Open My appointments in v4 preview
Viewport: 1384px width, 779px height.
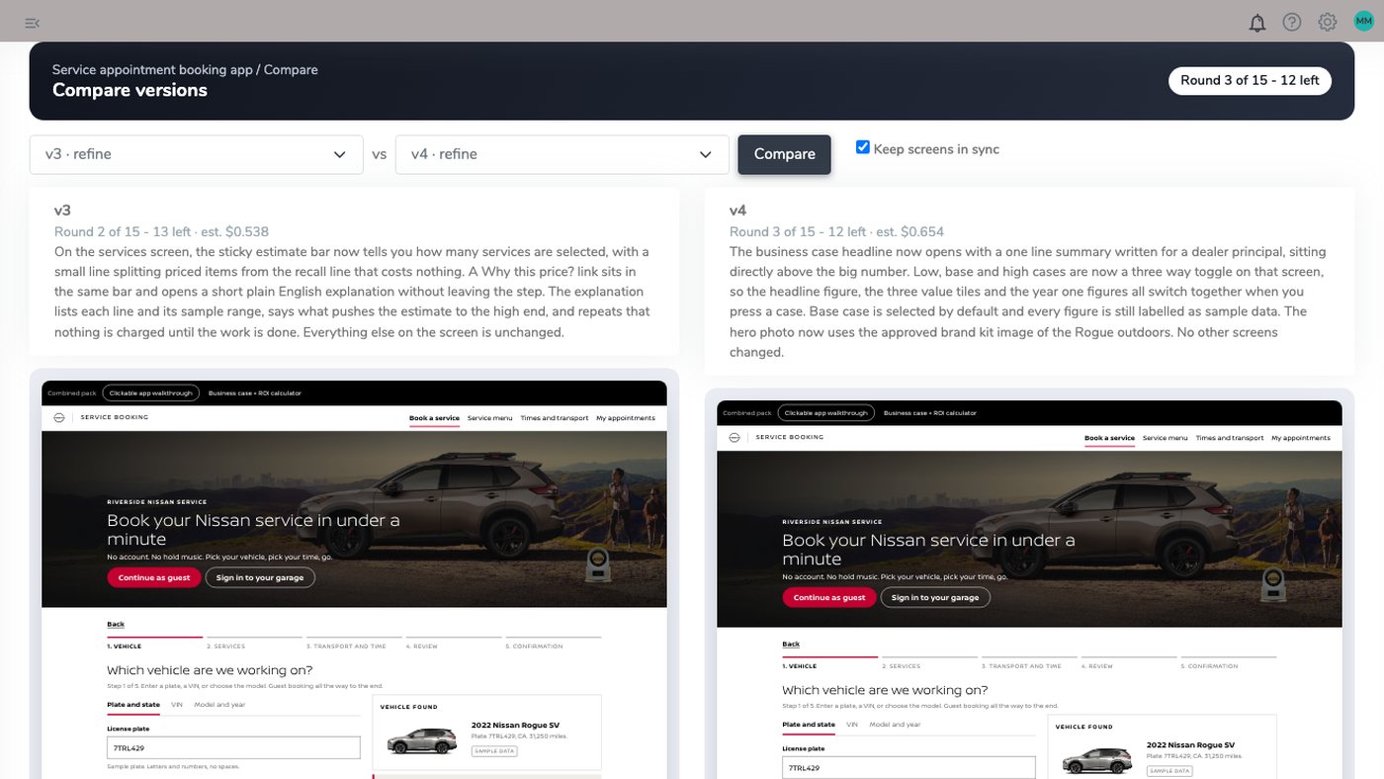click(1301, 438)
